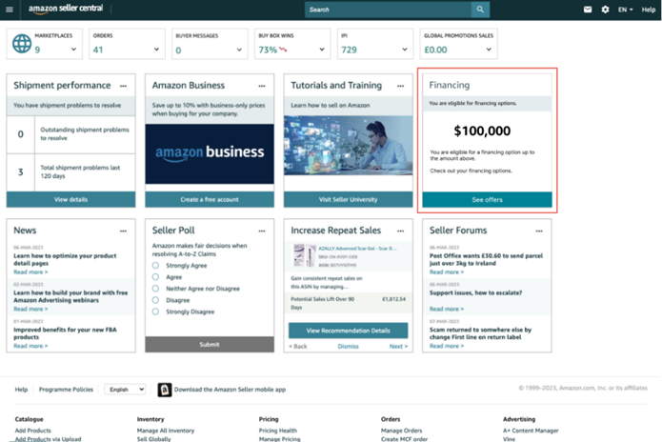Expand the Orders dropdown

coord(156,50)
